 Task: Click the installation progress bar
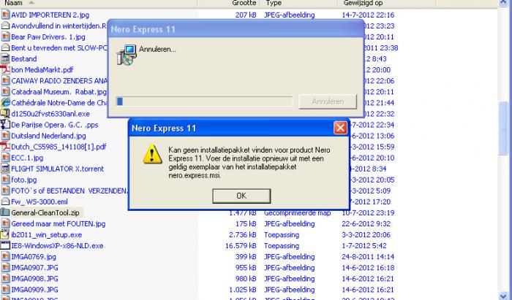click(x=204, y=101)
